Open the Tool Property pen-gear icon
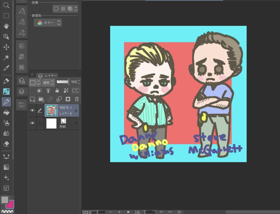 22,33
